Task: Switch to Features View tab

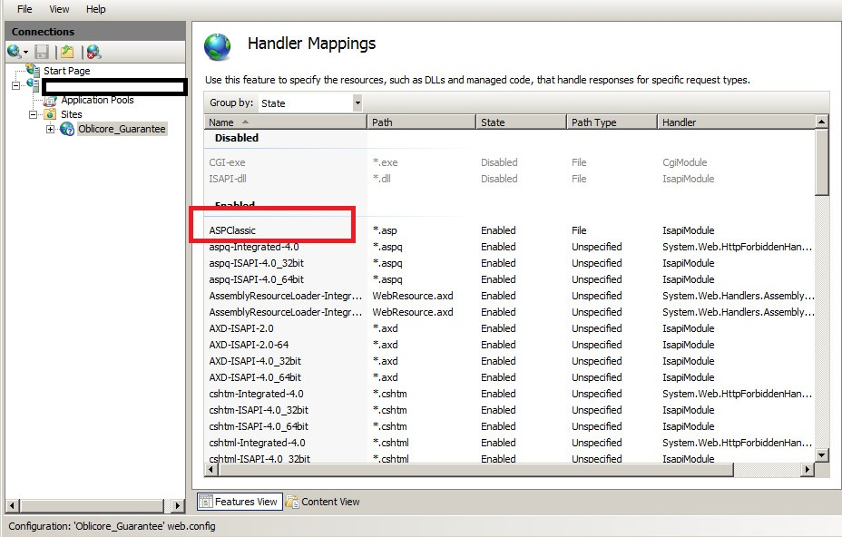Action: 240,502
